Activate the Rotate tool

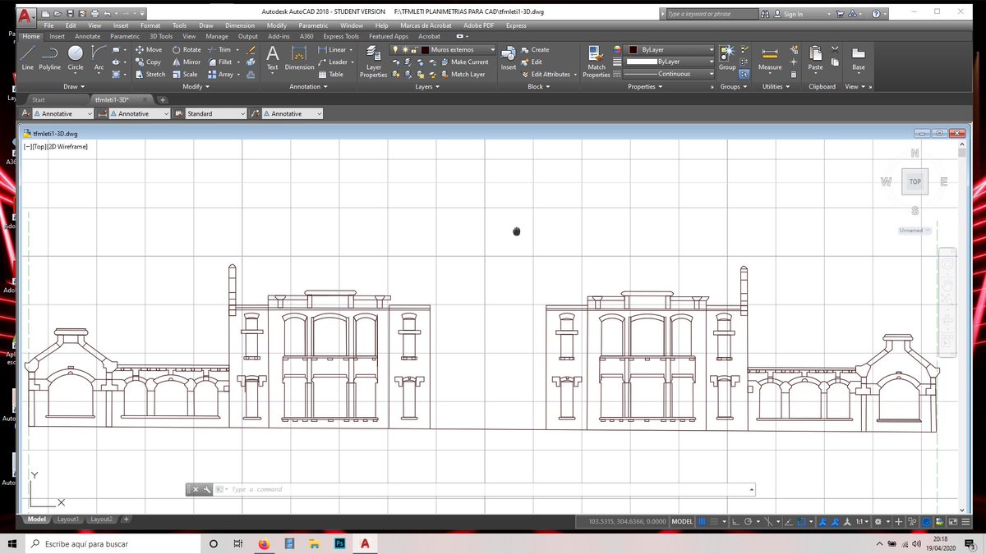coord(186,49)
